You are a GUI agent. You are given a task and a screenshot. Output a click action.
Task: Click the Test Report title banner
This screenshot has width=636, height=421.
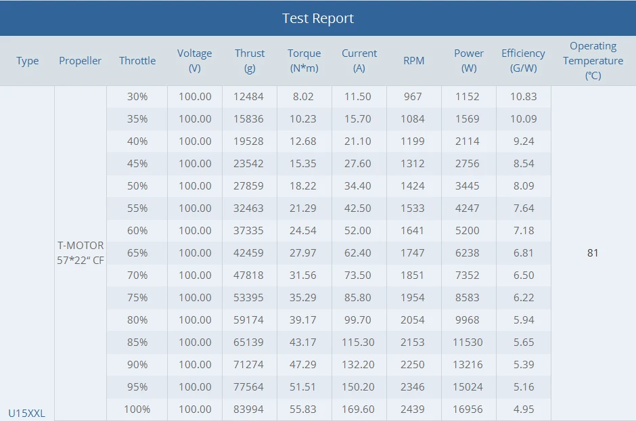tap(318, 18)
